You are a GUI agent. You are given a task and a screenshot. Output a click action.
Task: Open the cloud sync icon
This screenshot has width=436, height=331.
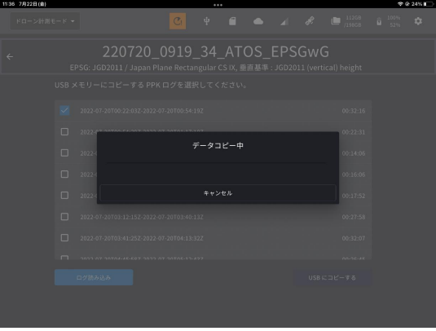pos(258,21)
